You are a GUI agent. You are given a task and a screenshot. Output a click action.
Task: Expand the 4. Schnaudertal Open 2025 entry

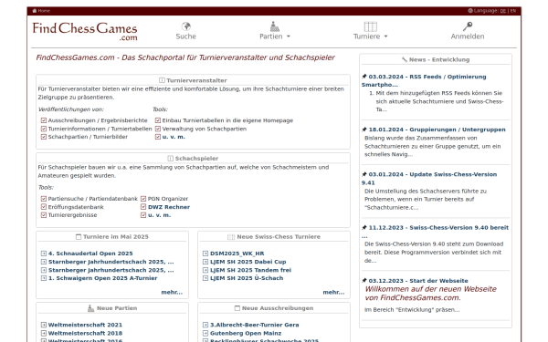tap(44, 254)
